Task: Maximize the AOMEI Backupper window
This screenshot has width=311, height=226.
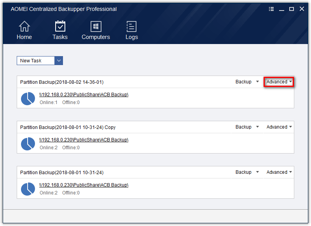Action: [291, 9]
